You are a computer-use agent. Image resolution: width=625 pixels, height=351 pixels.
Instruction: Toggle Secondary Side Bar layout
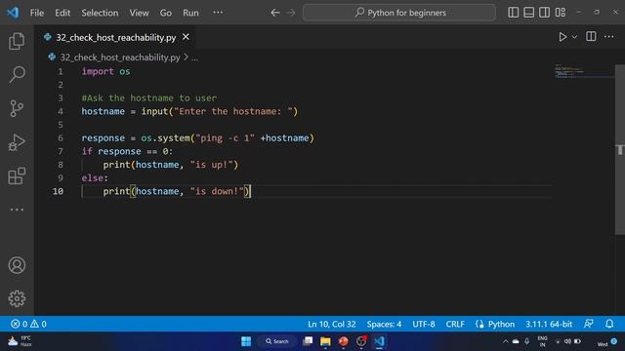pyautogui.click(x=545, y=13)
